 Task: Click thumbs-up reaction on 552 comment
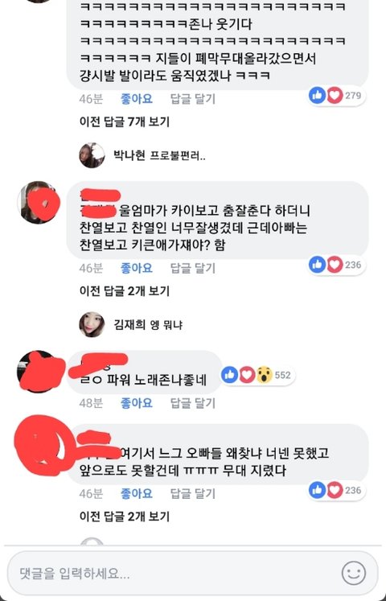click(x=230, y=375)
